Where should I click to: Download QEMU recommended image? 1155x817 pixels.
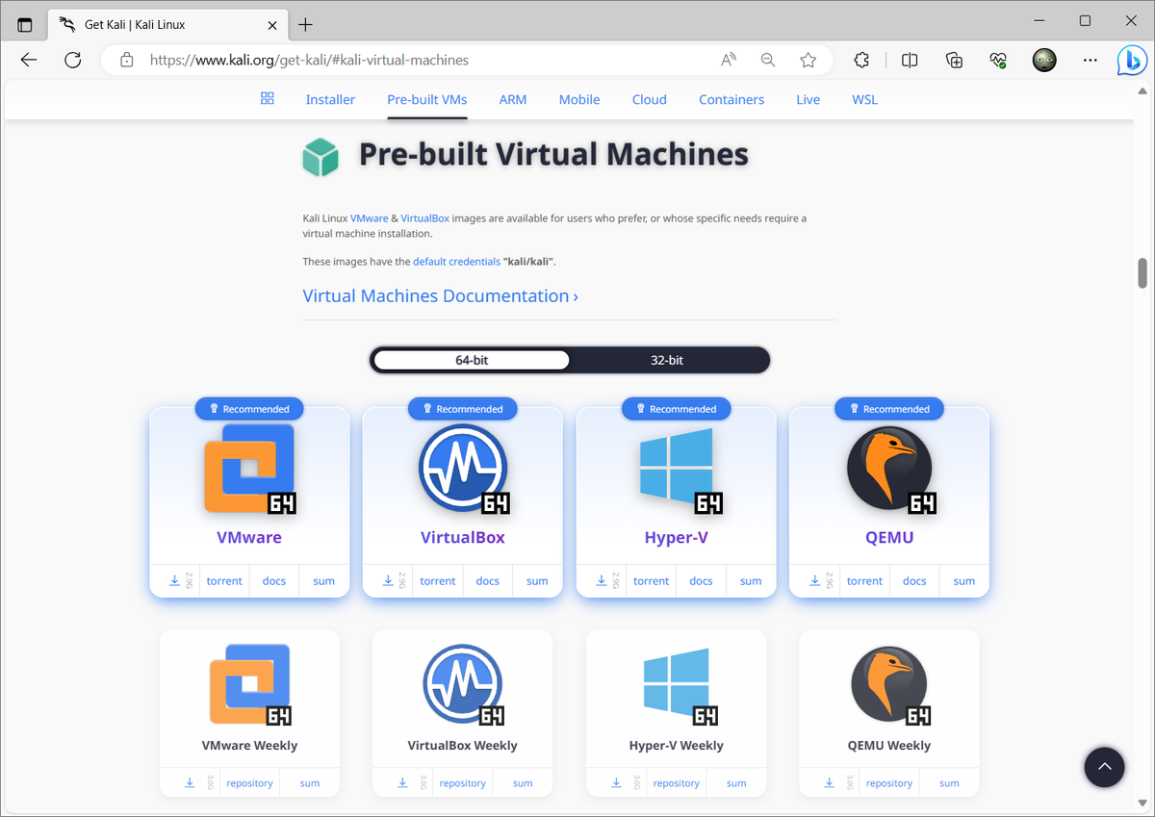point(816,580)
